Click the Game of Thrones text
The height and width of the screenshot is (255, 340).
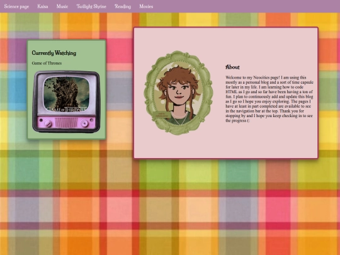[x=47, y=63]
